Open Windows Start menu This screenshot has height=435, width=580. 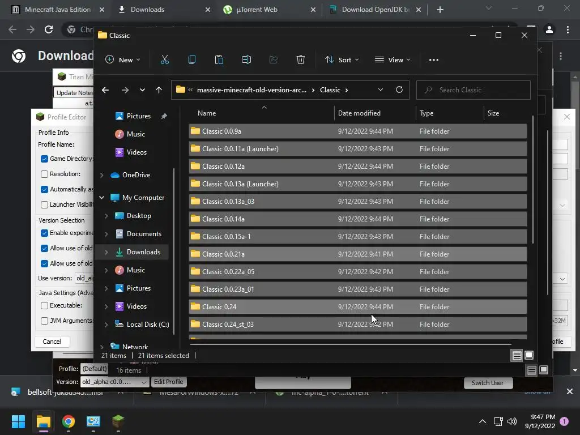18,421
